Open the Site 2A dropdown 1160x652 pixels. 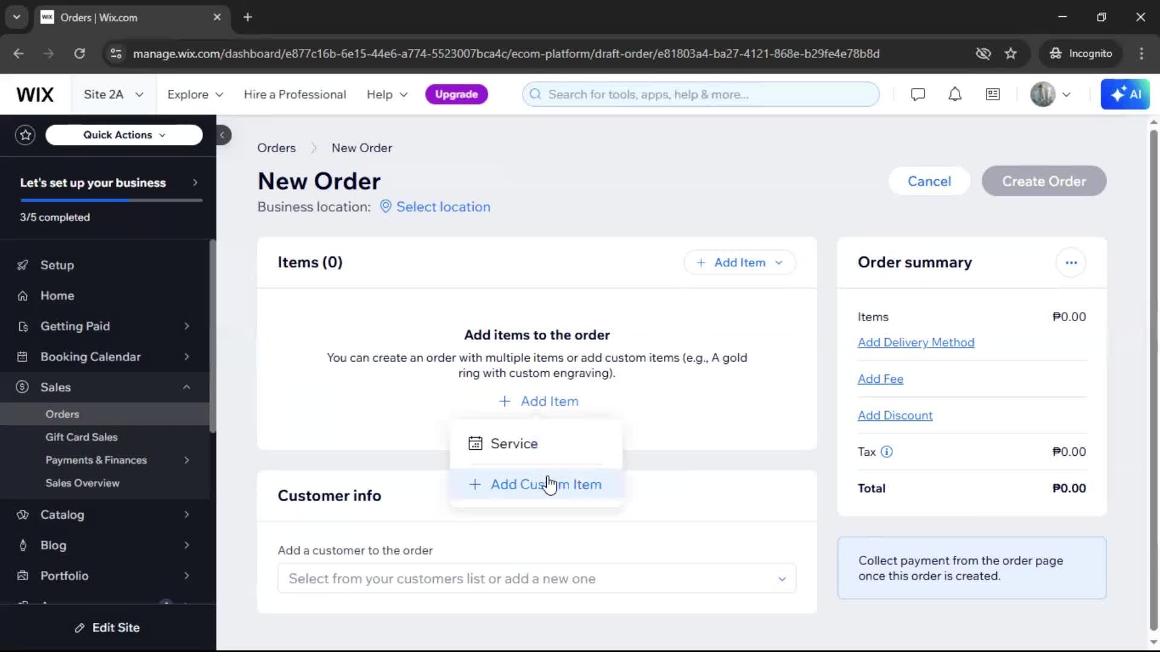[x=114, y=94]
